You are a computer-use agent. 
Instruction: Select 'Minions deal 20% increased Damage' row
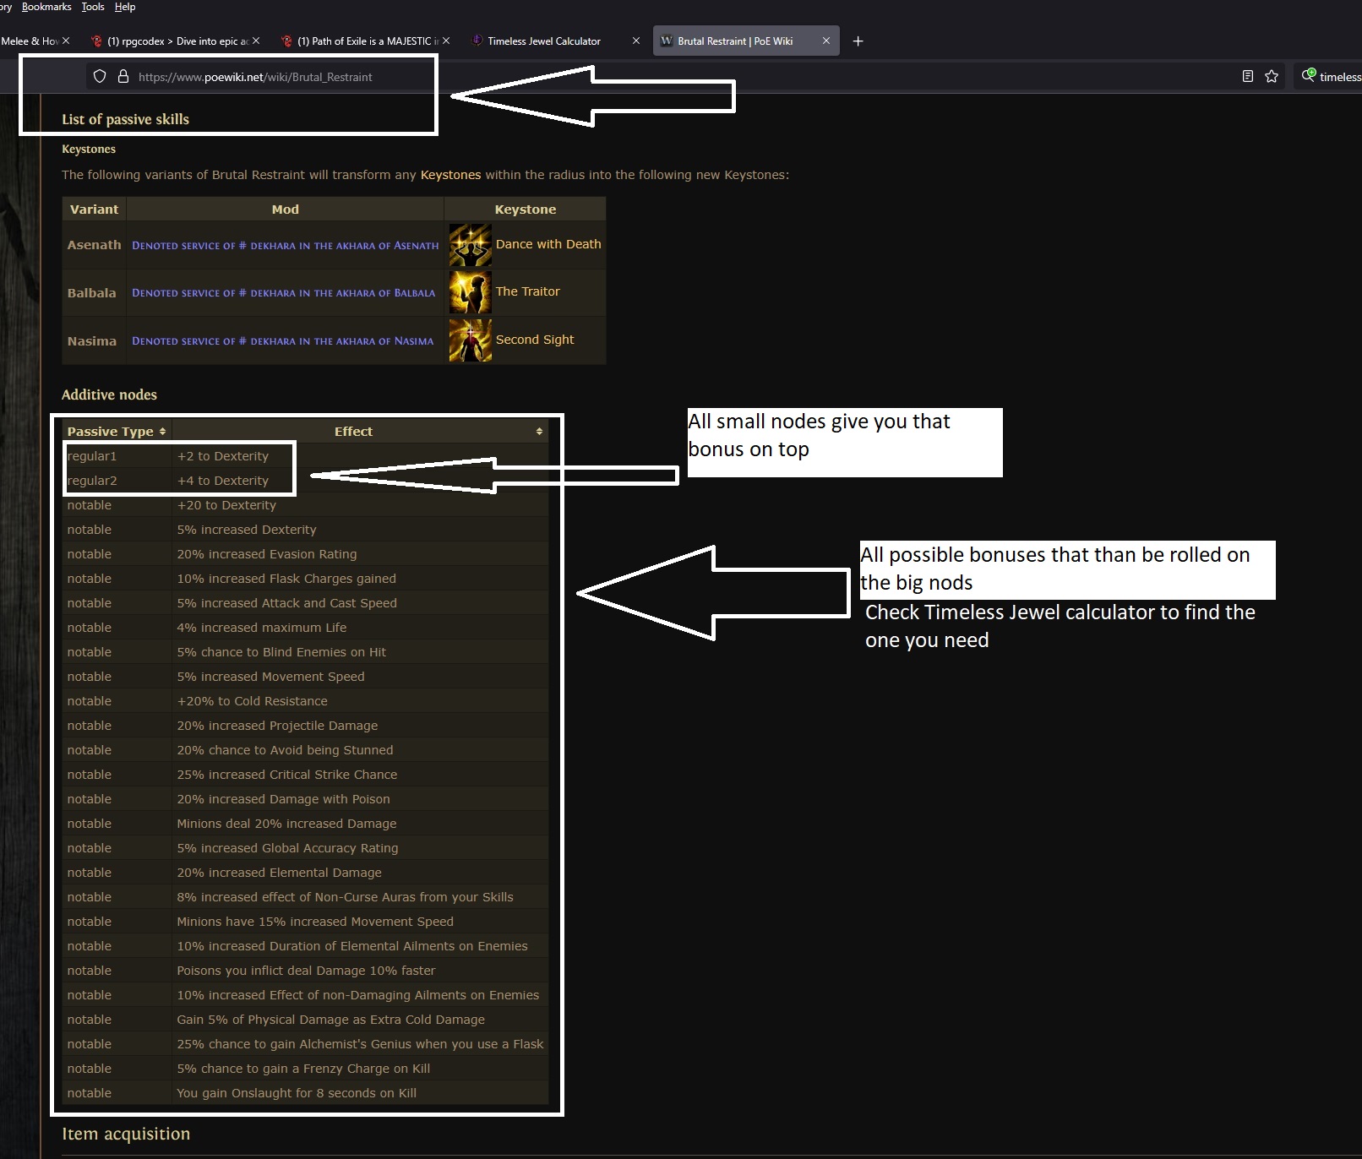305,824
